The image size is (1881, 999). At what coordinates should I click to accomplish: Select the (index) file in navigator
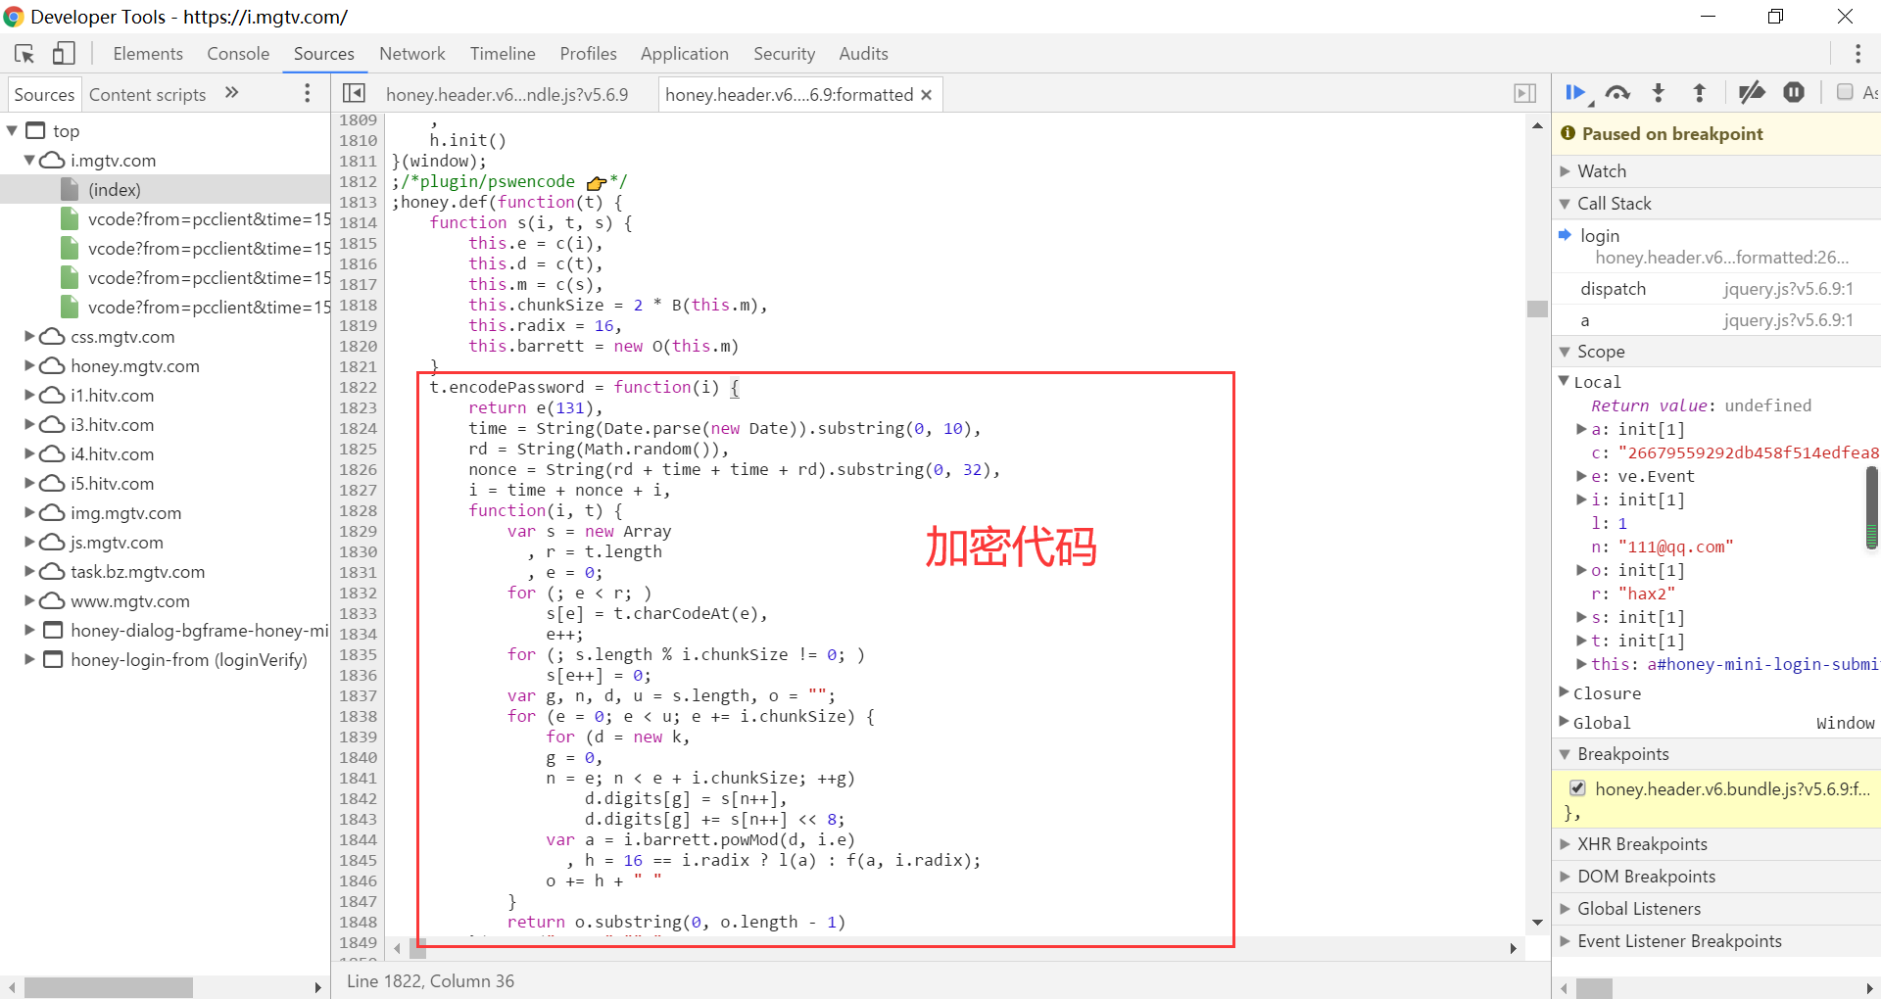tap(165, 189)
